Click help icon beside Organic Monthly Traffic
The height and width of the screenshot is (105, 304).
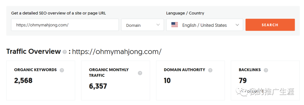pos(140,73)
